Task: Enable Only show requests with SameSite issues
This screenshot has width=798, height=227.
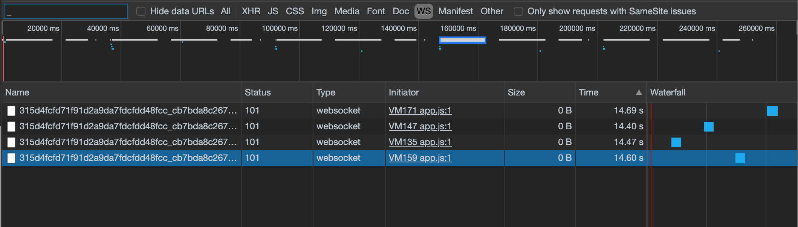Action: coord(518,11)
